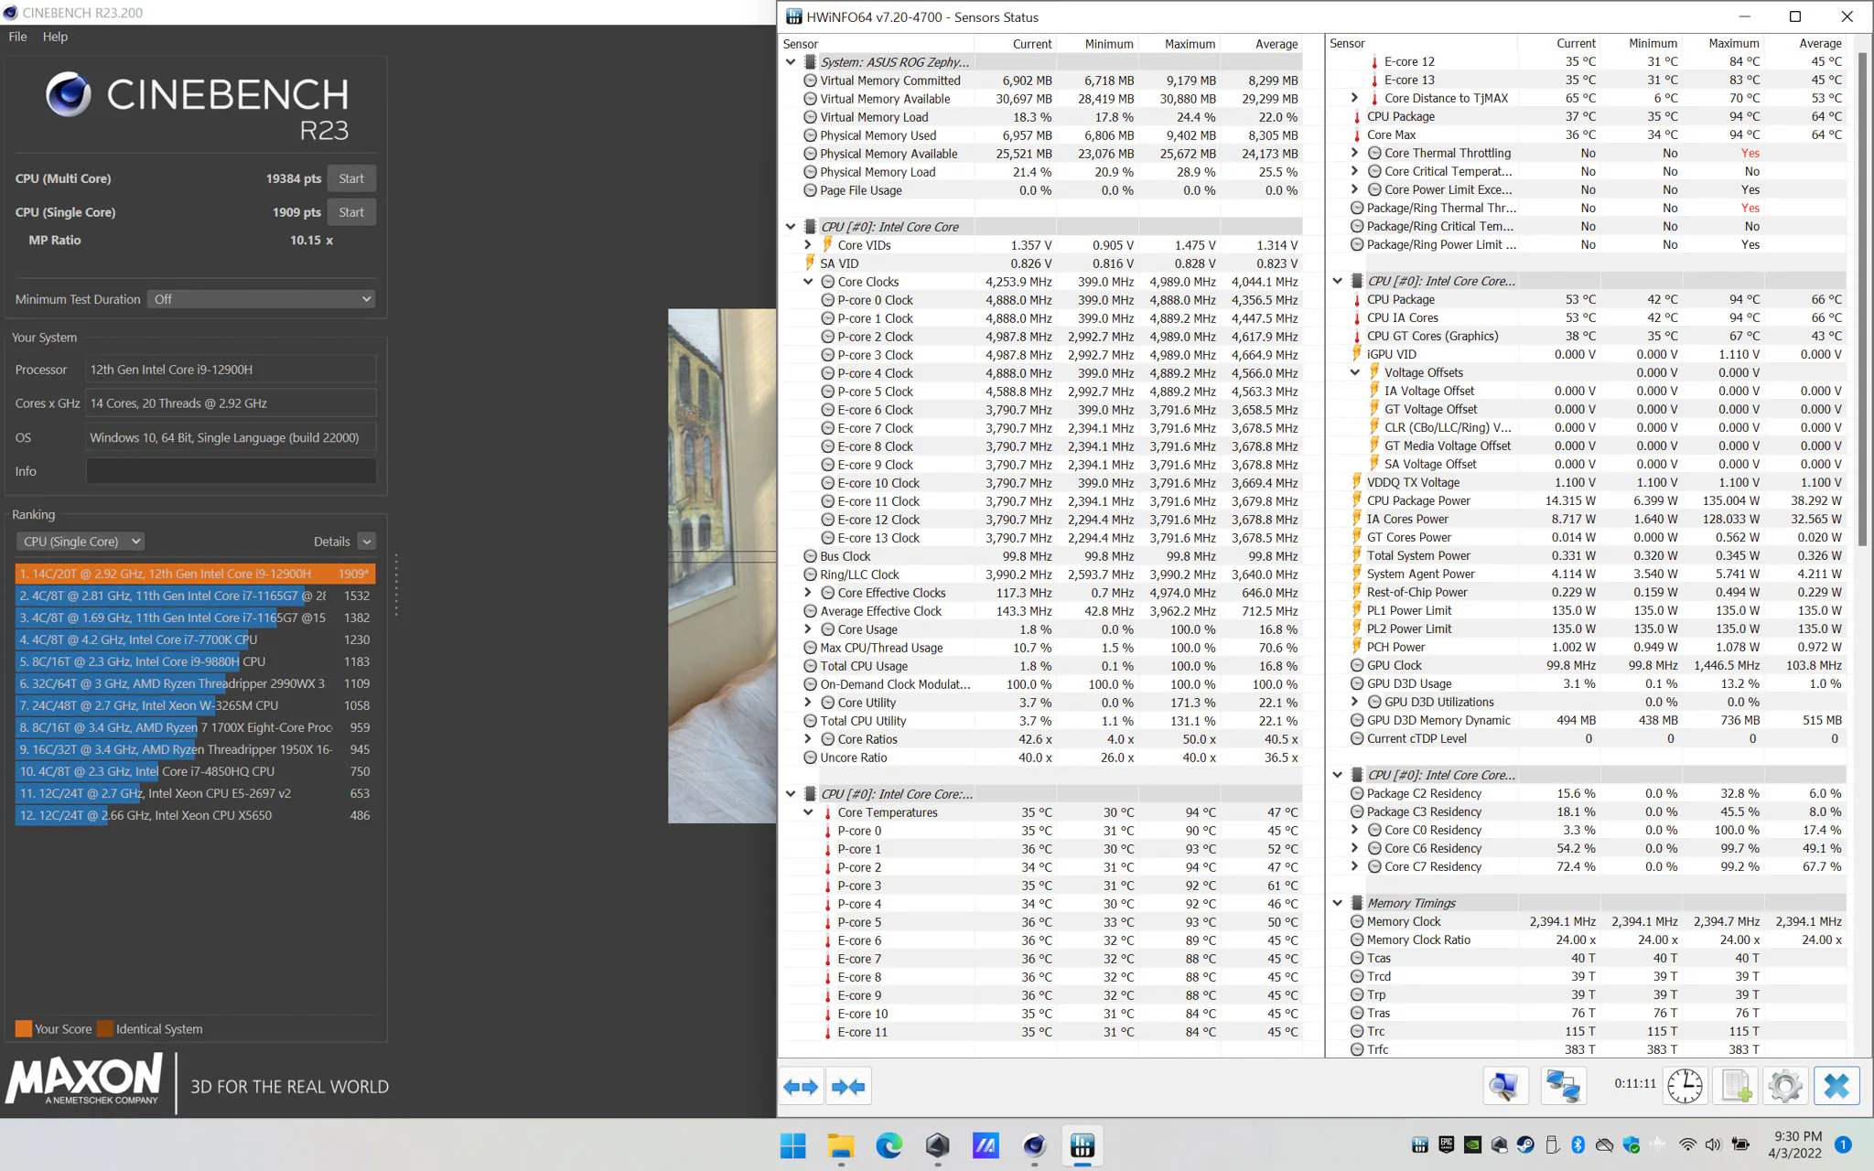Select the 12th Gen i9-12900H ranking entry
Viewport: 1874px width, 1171px height.
pyautogui.click(x=195, y=574)
